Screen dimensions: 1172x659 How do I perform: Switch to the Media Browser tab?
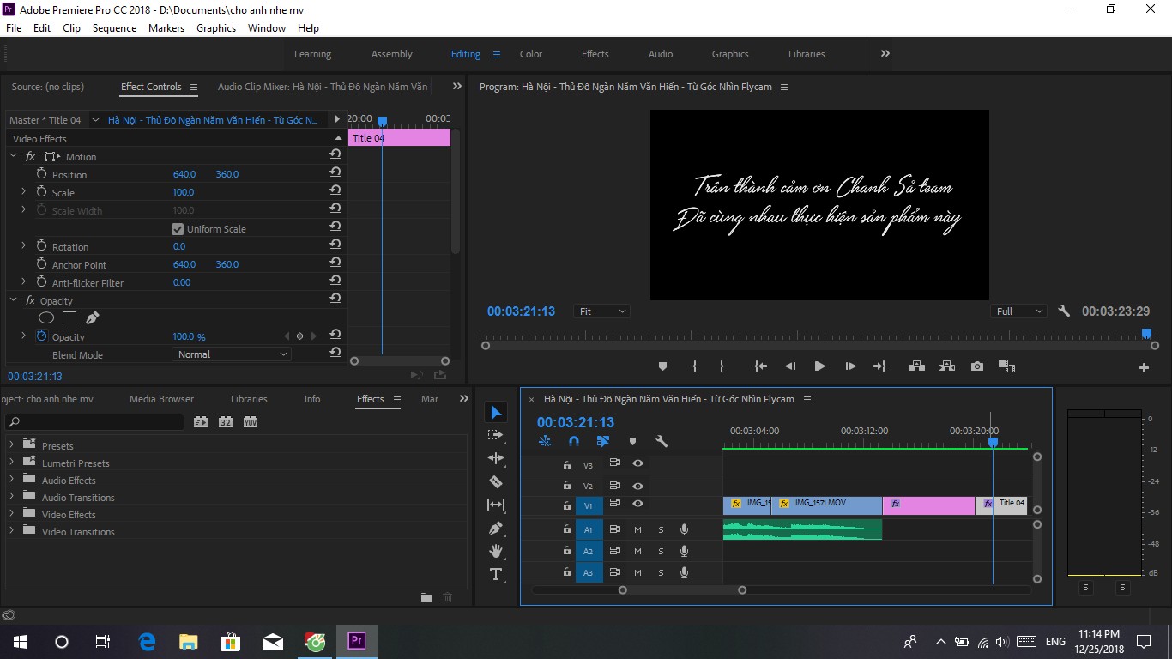click(161, 399)
